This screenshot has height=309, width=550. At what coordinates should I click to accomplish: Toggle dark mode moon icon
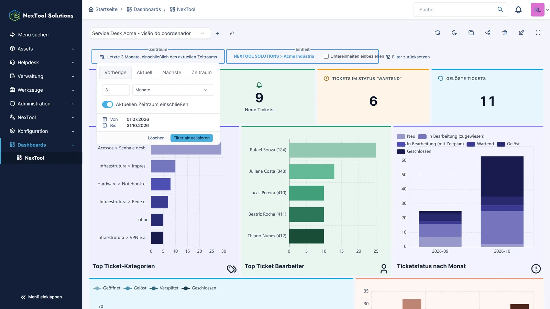tap(454, 33)
